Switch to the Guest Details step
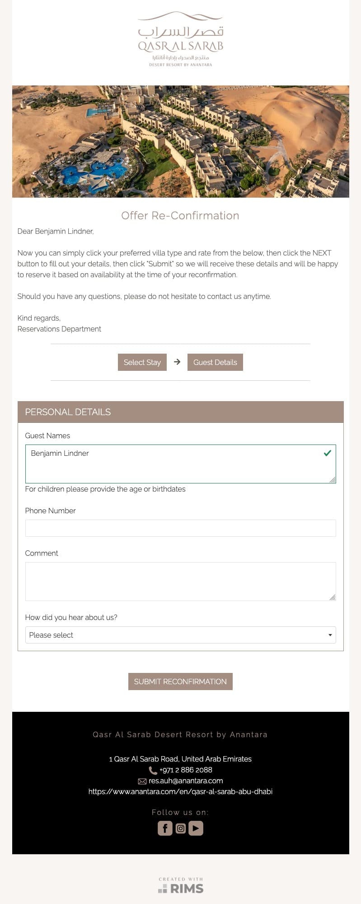The height and width of the screenshot is (904, 361). coord(215,362)
